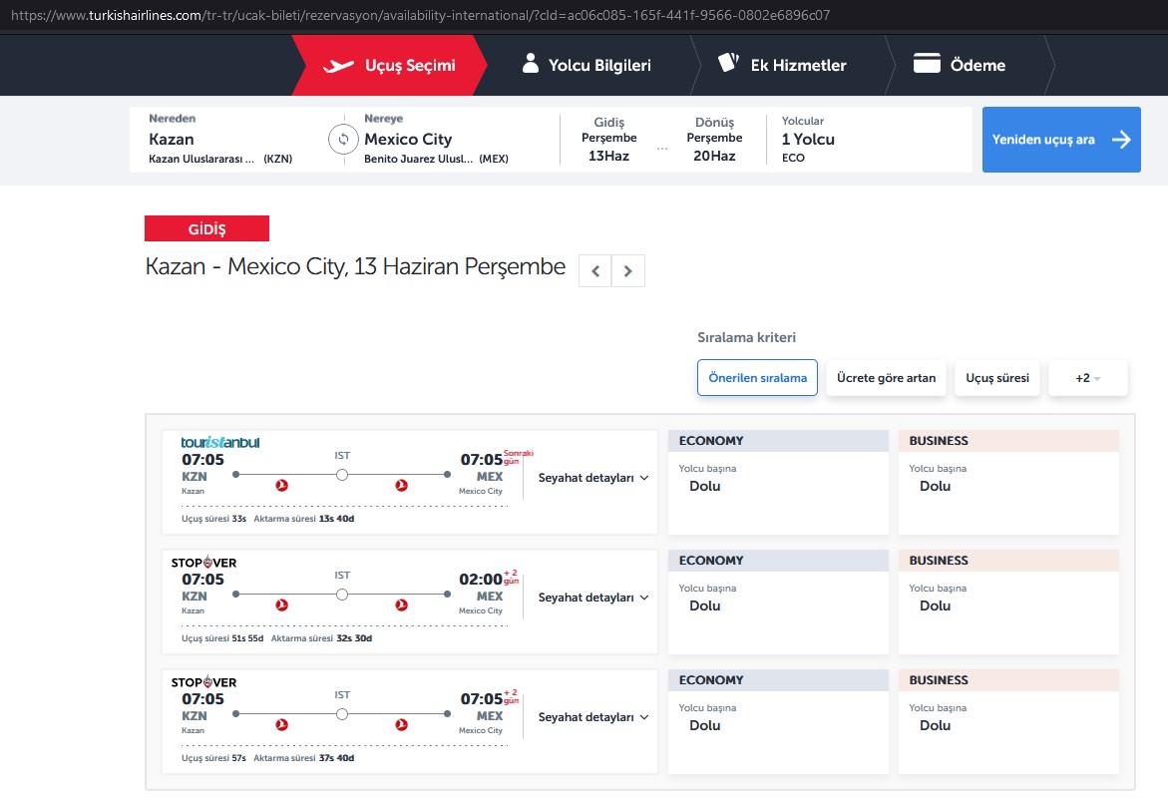Click the airplane icon in Uçuş Seçimi step
Viewport: 1168px width, 806px height.
338,66
